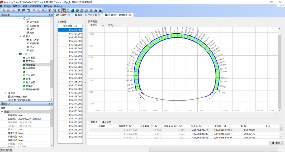Click the save all toolbar icon
The image size is (285, 152).
click(x=13, y=11)
